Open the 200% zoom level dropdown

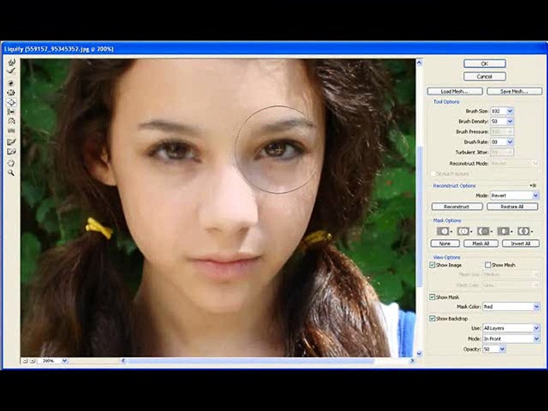pos(65,361)
